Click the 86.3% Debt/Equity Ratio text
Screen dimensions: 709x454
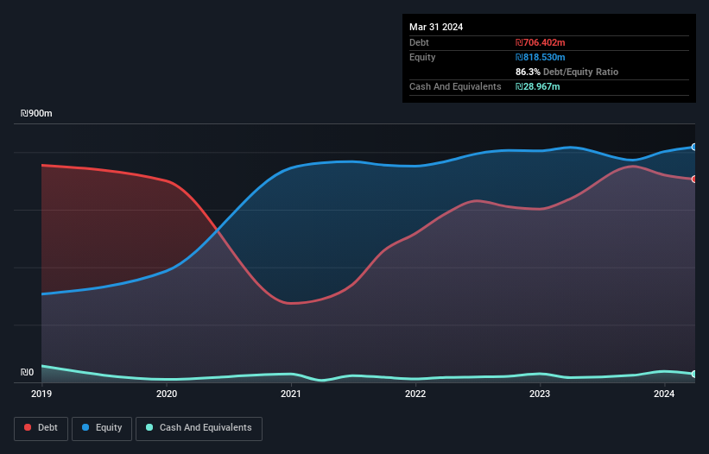pyautogui.click(x=567, y=72)
